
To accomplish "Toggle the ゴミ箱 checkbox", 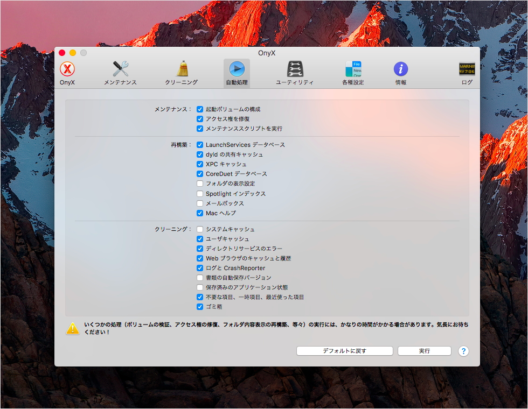I will [x=200, y=307].
